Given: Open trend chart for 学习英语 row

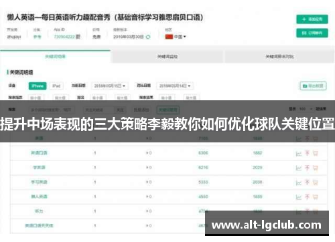Looking at the screenshot, I should pyautogui.click(x=299, y=183).
